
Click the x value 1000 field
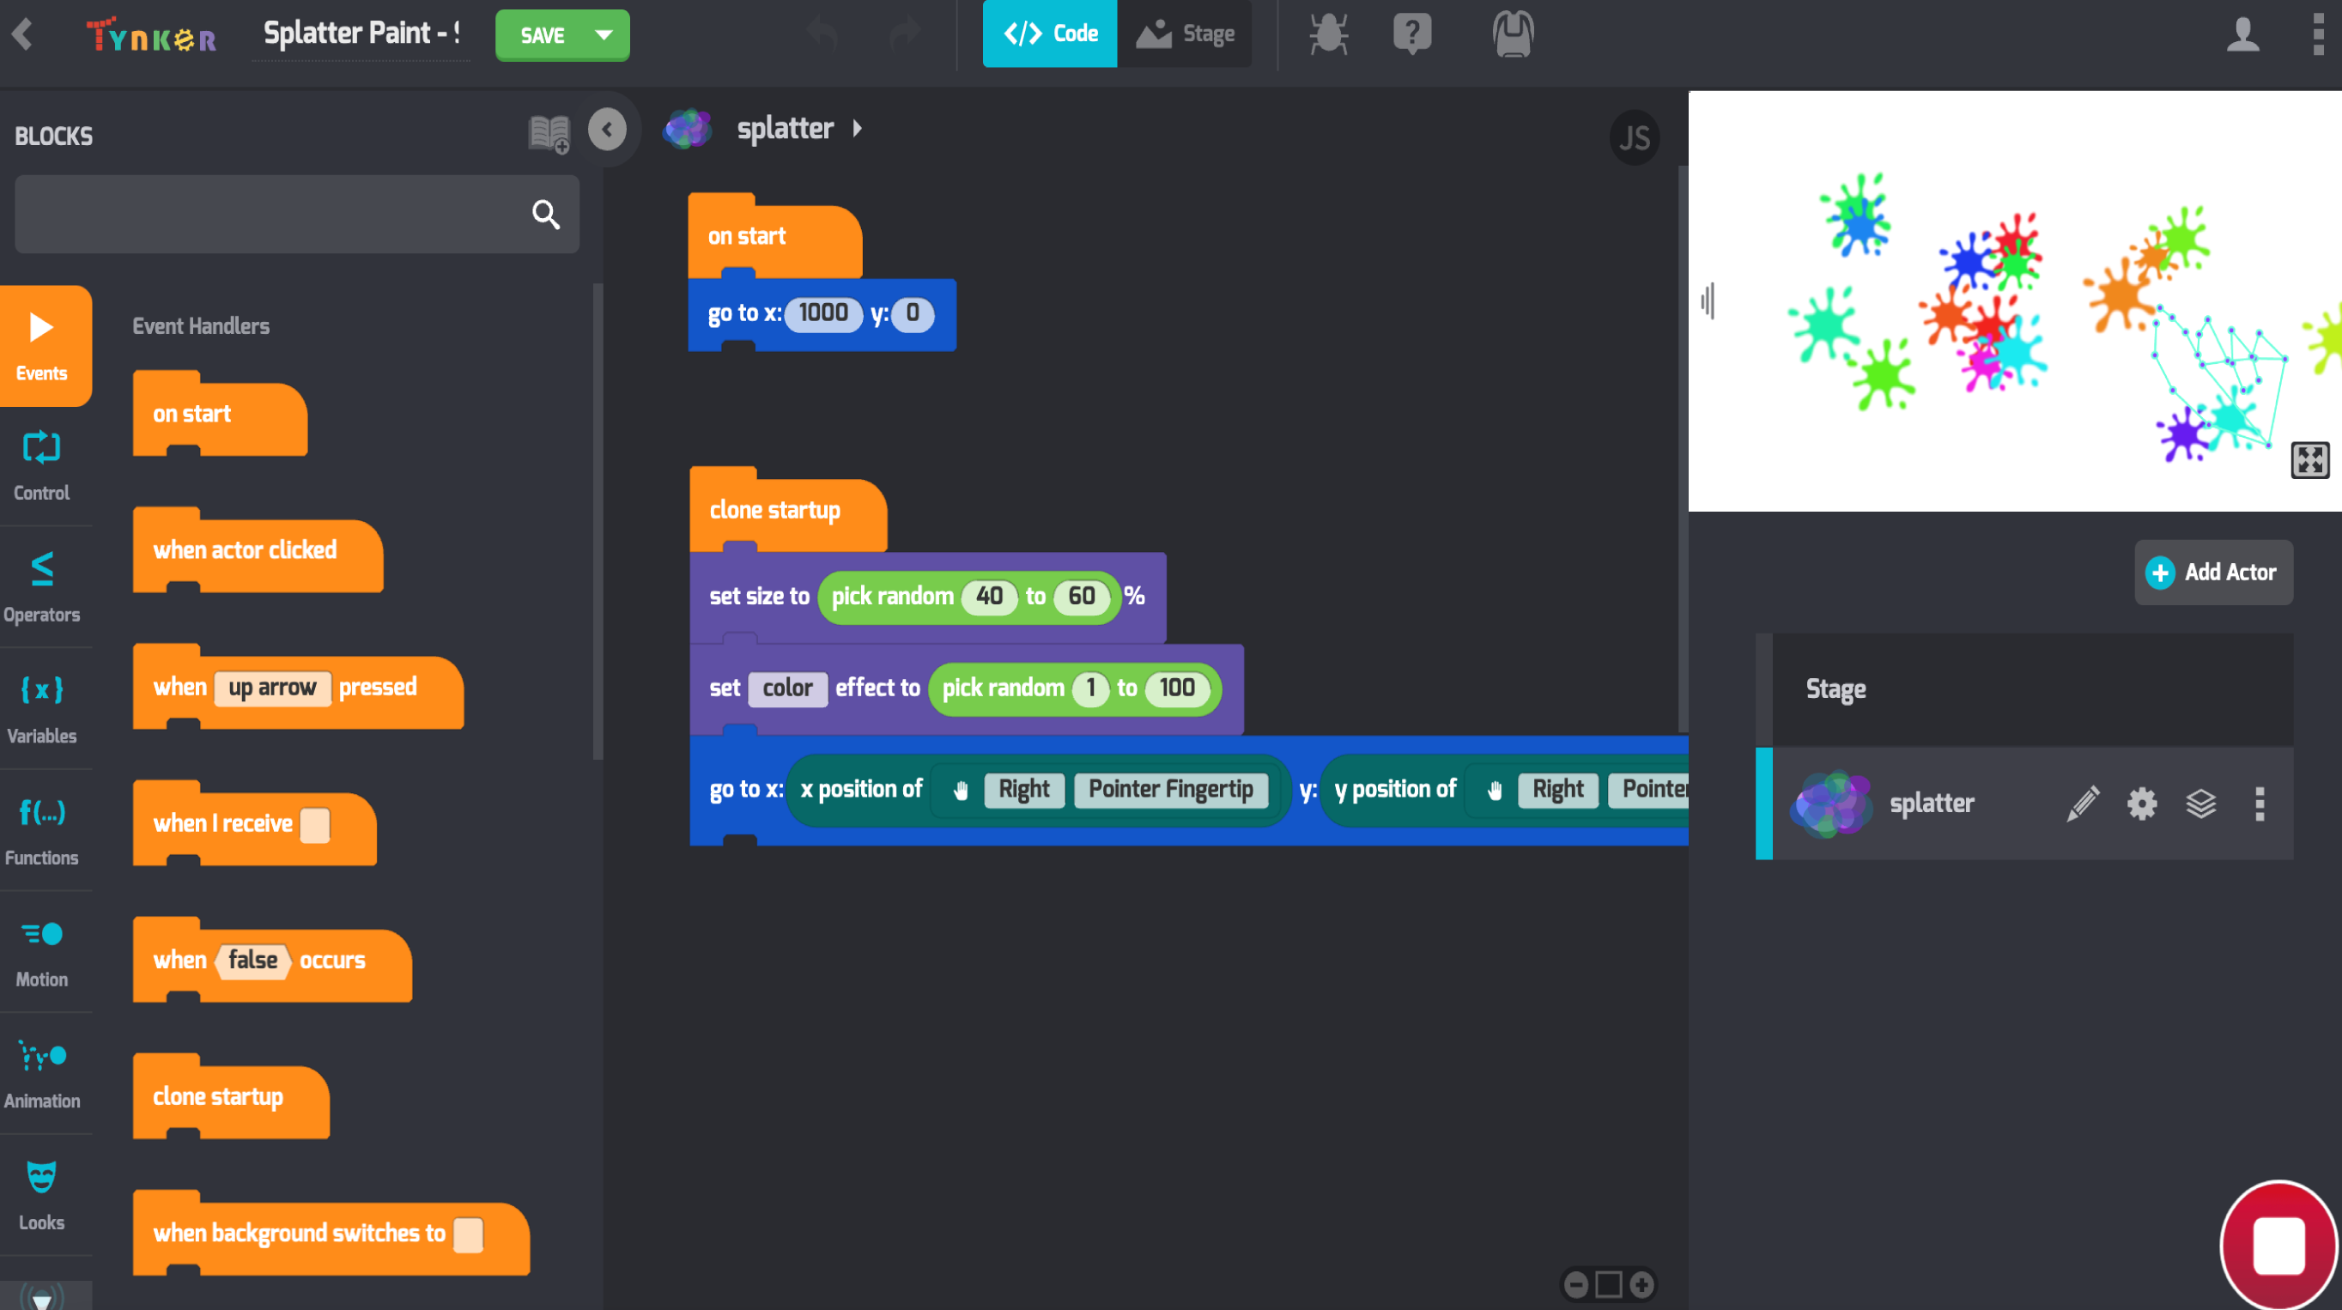point(822,313)
